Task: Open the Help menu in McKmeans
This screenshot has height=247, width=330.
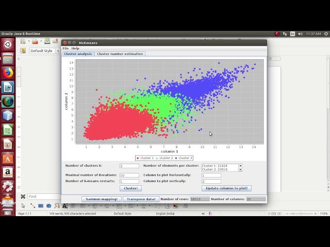Action: 75,48
